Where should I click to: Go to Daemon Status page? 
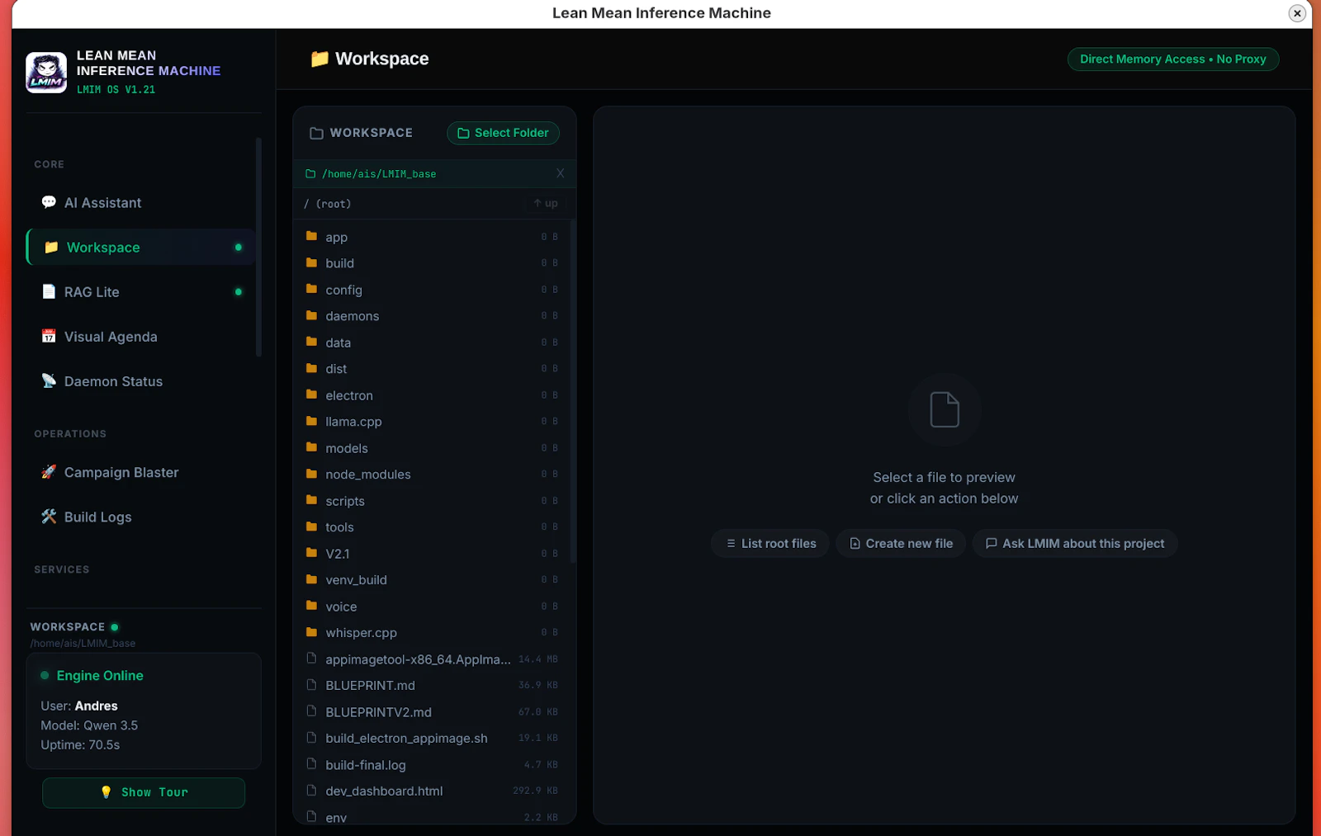click(x=140, y=380)
